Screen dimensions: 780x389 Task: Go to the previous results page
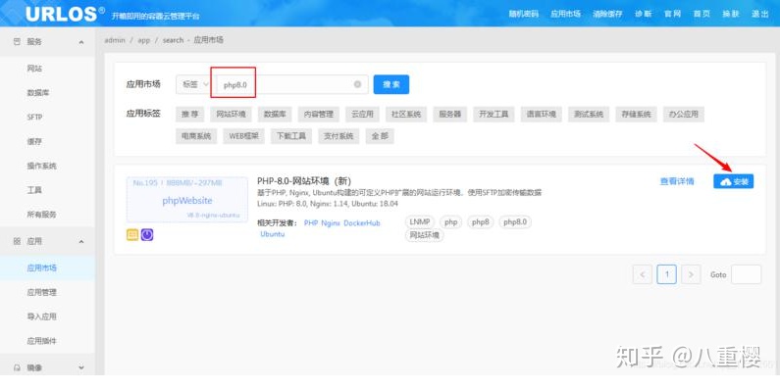tap(643, 274)
